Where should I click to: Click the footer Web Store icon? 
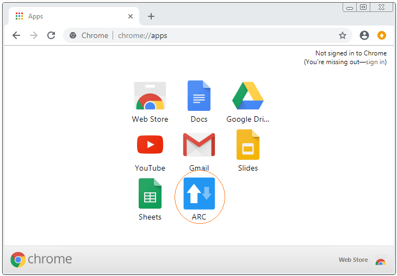[381, 260]
